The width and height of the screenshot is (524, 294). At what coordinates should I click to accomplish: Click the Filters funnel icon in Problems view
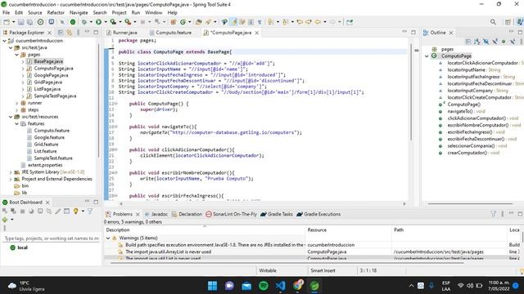coord(493,214)
